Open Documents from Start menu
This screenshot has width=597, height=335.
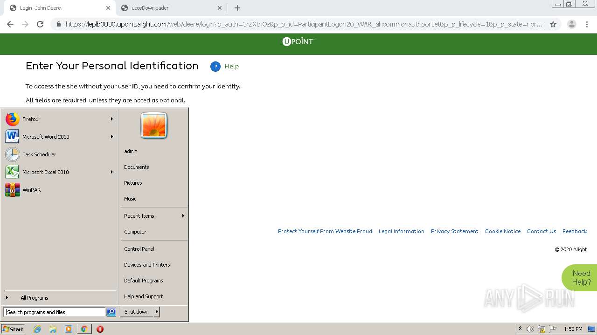137,167
